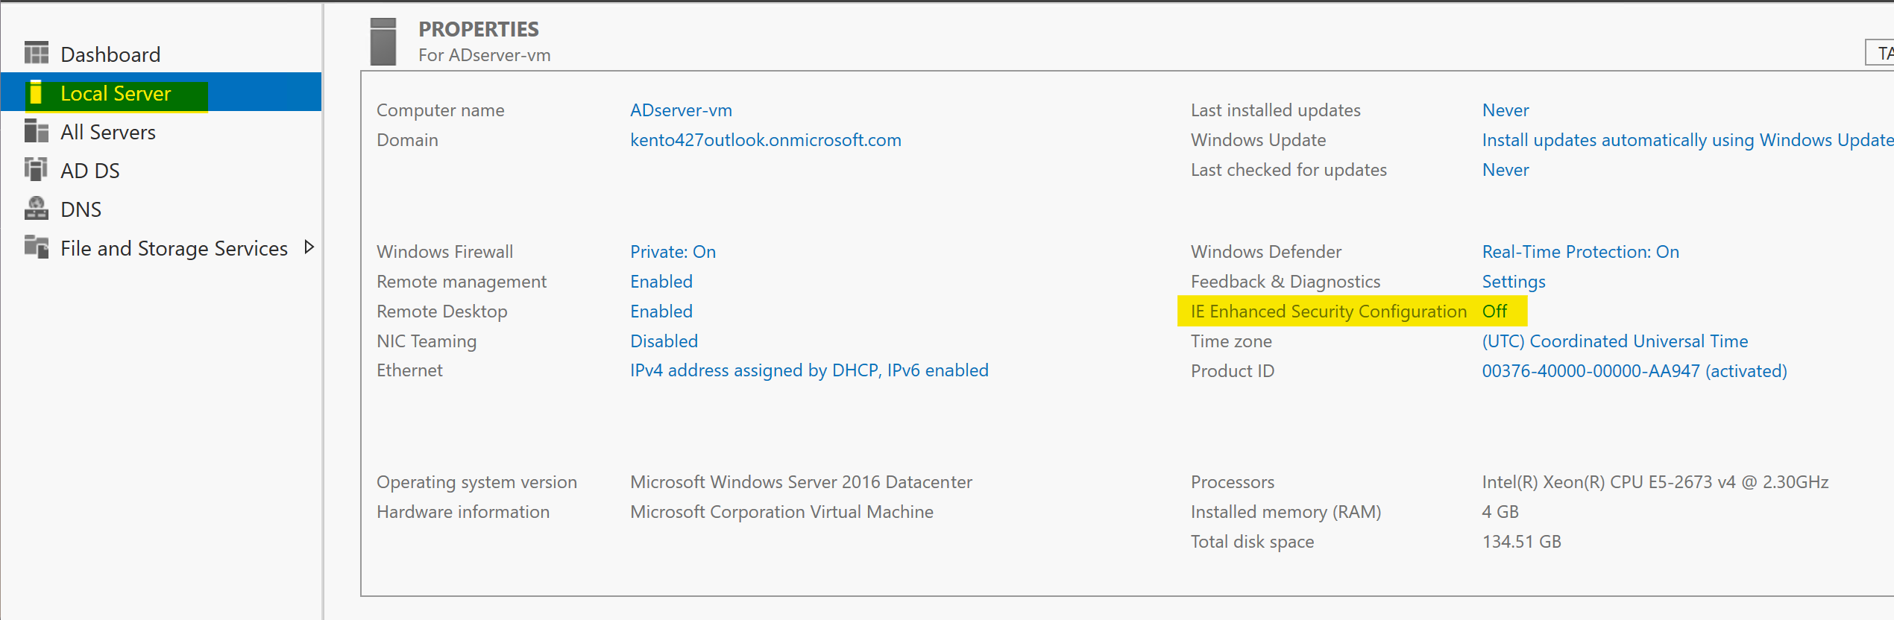Click the 'Product ID' label

pyautogui.click(x=1232, y=371)
